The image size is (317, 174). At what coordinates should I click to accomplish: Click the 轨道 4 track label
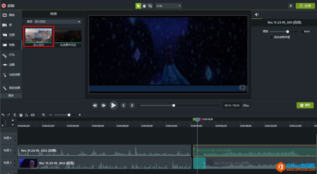(x=7, y=138)
